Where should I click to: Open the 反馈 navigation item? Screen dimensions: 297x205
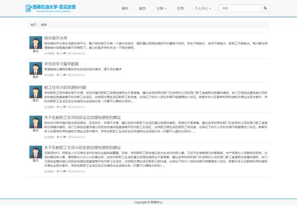point(180,9)
